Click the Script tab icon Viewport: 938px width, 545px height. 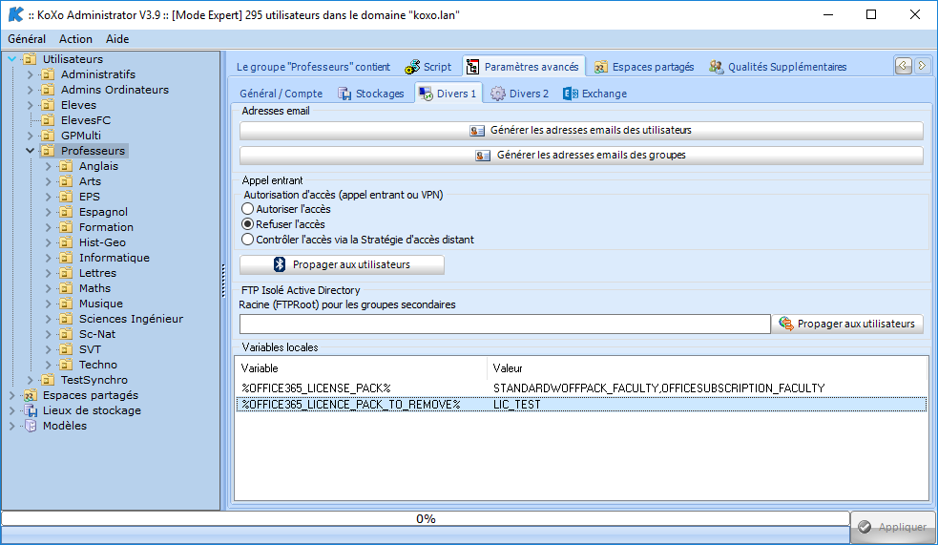click(x=412, y=67)
